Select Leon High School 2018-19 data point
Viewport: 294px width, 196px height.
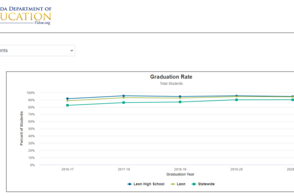coord(180,97)
